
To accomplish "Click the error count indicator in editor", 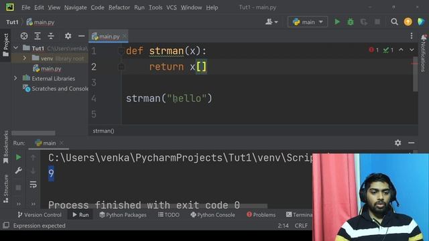I will click(373, 50).
